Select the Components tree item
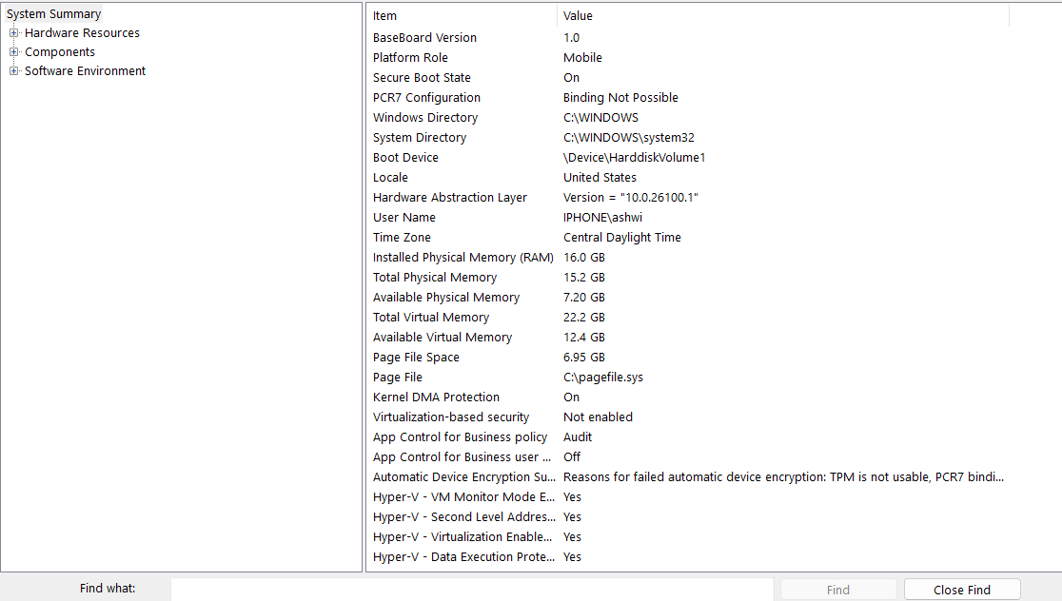Viewport: 1062px width, 601px height. coord(60,51)
